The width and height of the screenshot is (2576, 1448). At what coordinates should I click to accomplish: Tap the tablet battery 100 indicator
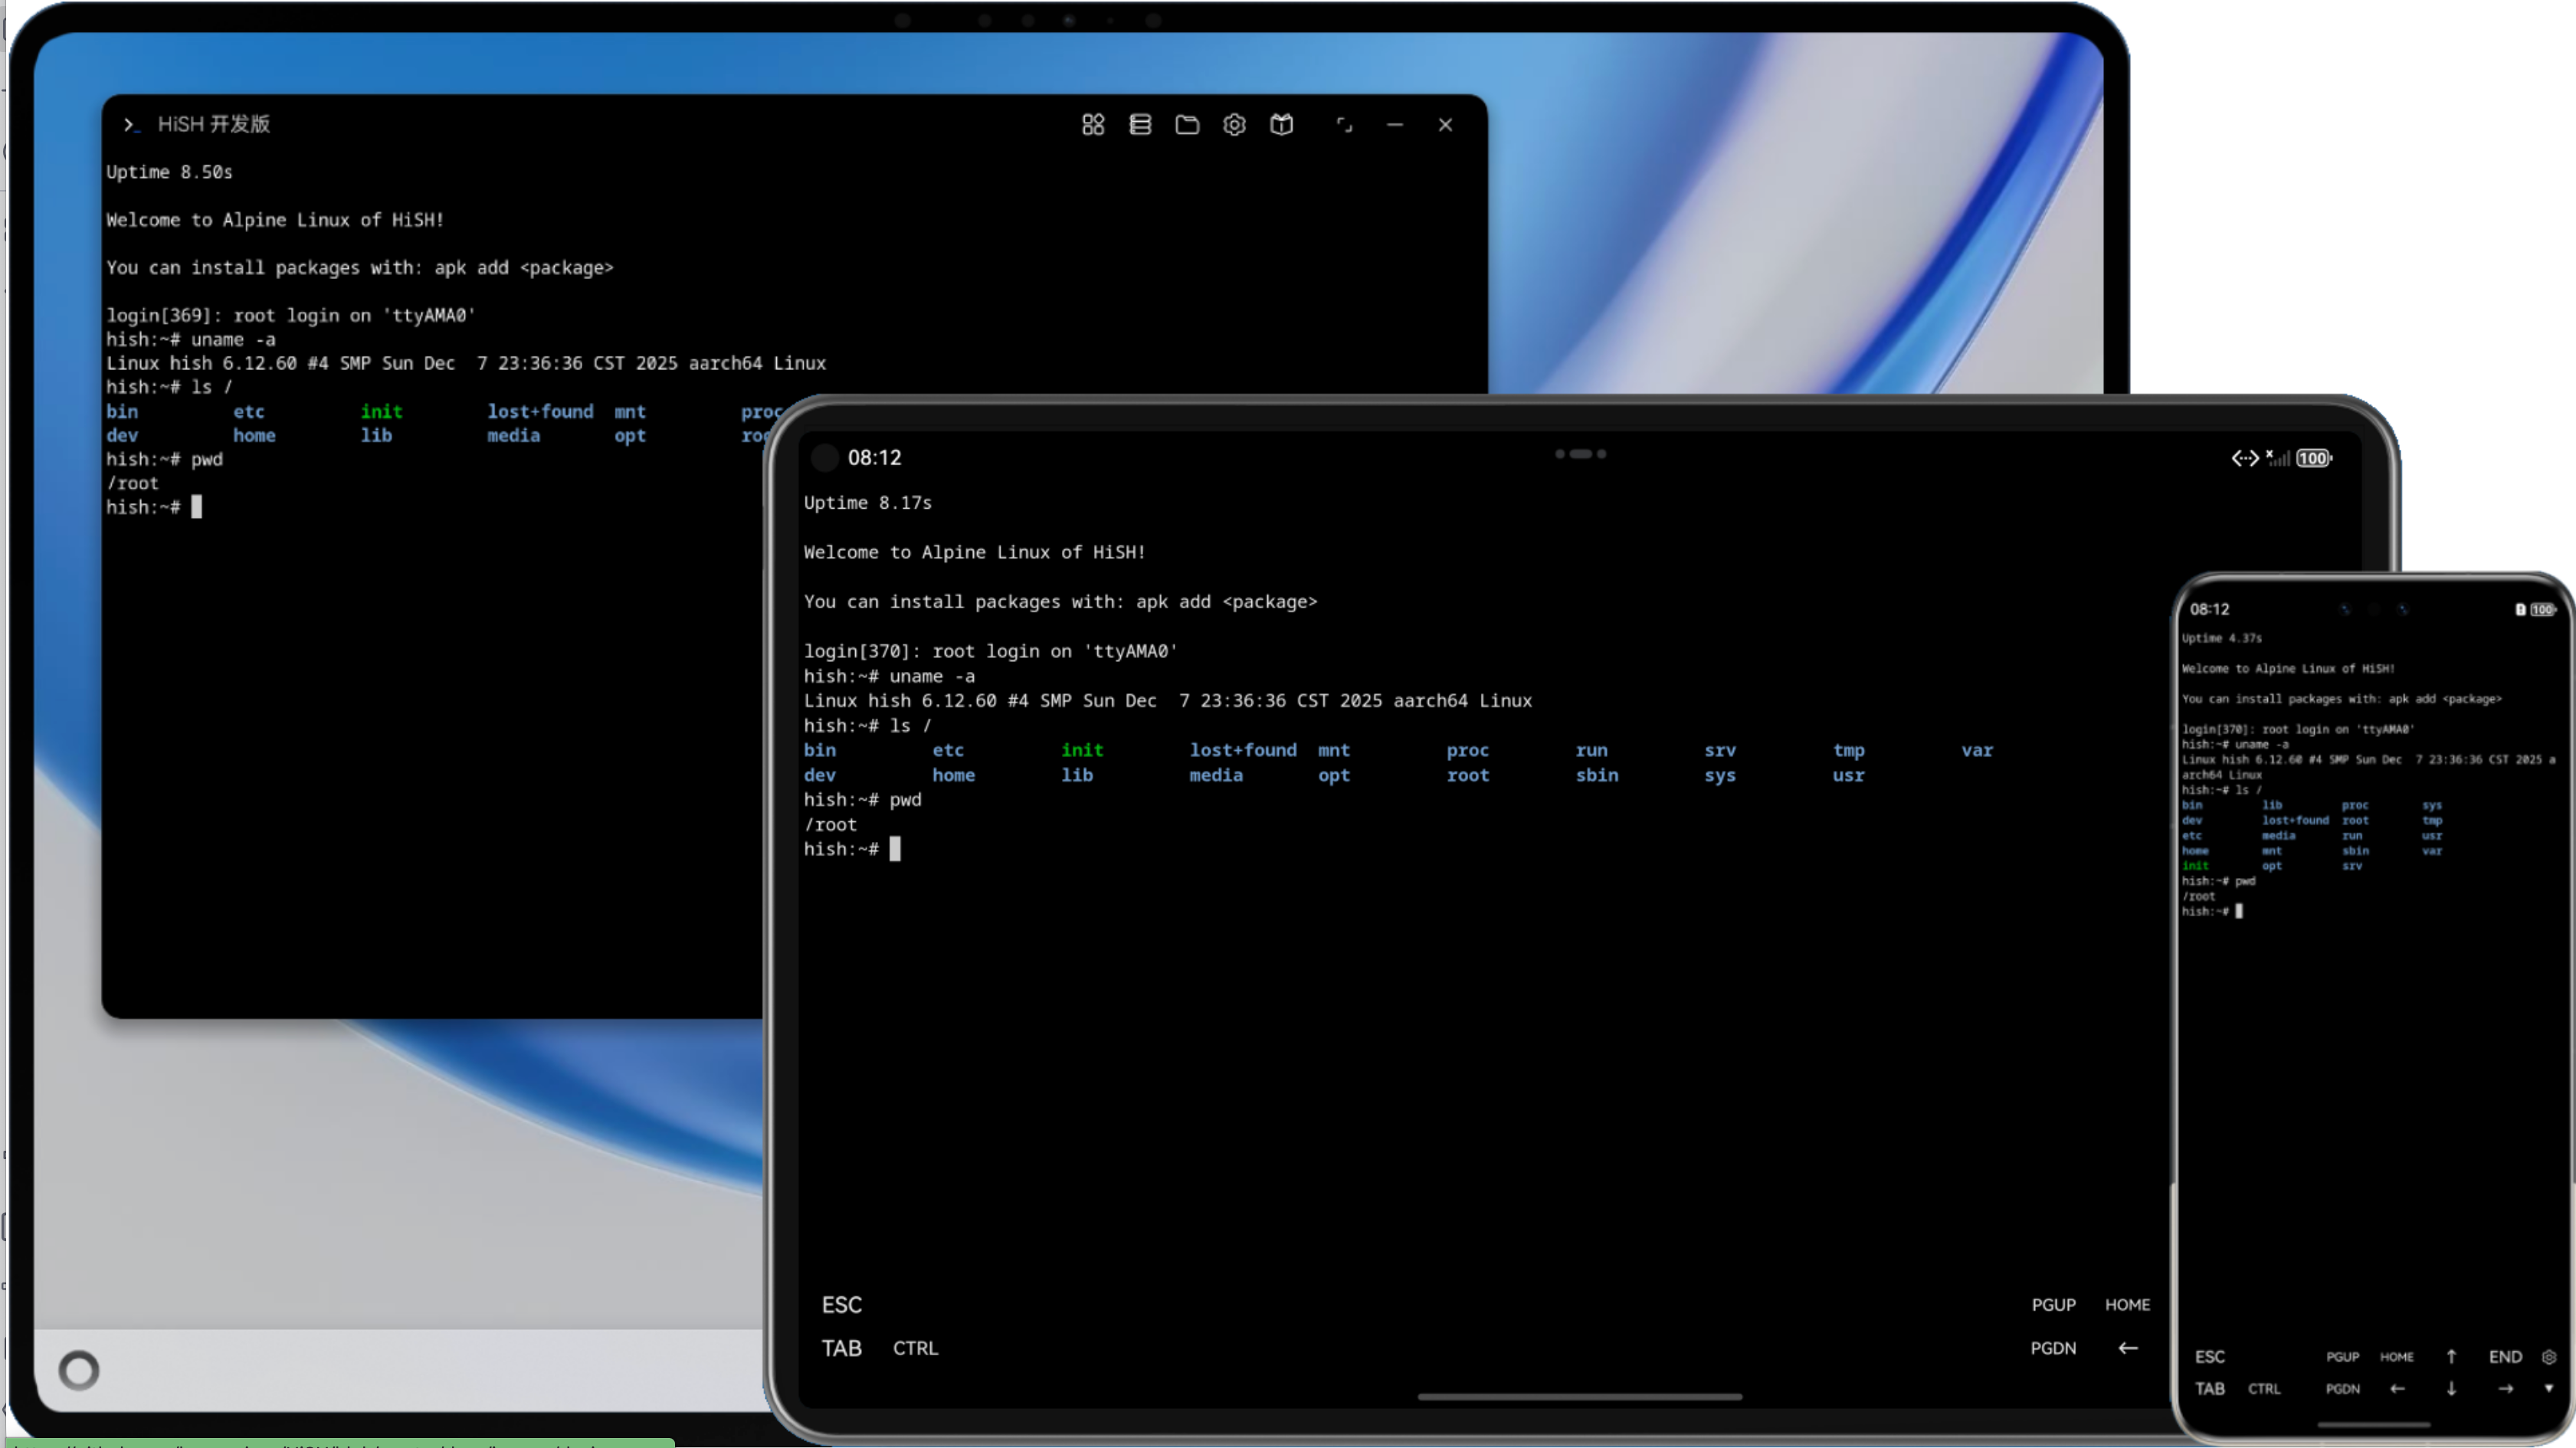(2314, 458)
